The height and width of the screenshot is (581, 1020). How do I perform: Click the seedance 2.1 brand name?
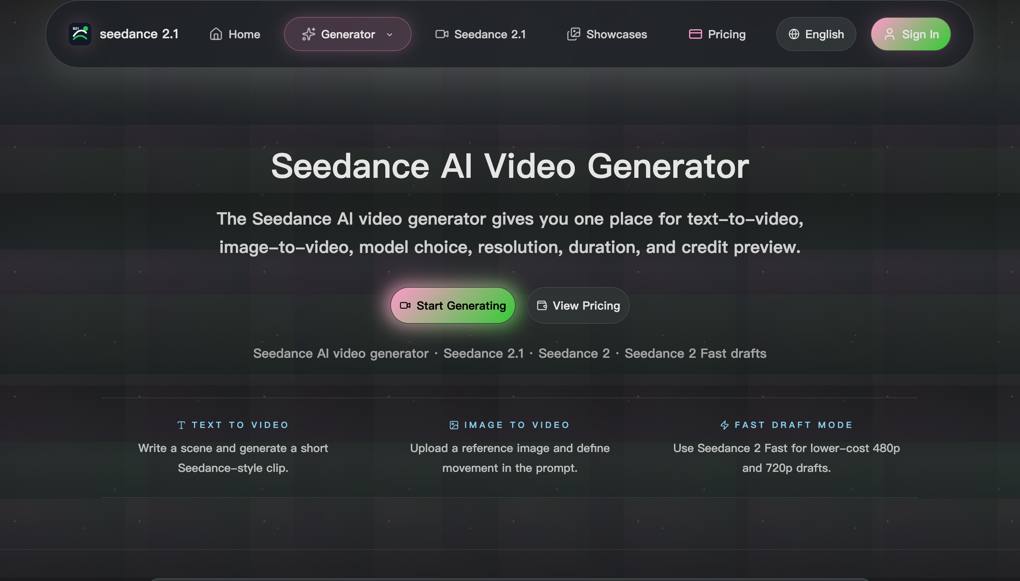coord(139,34)
